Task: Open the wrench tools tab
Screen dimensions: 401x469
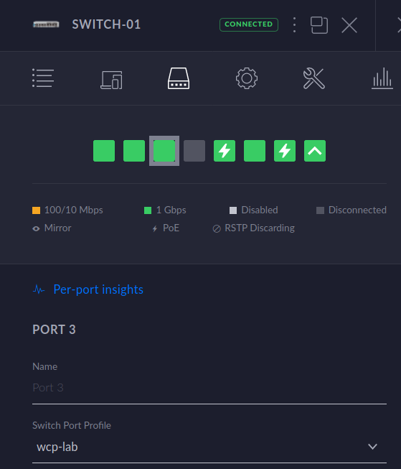Action: pos(314,78)
